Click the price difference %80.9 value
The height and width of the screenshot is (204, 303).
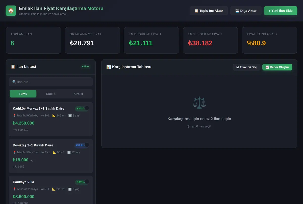pyautogui.click(x=256, y=43)
